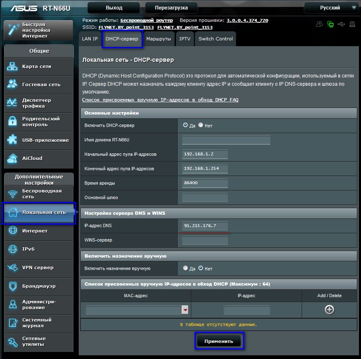361x359 pixels.
Task: Click the printer status icon in header
Action: click(352, 24)
